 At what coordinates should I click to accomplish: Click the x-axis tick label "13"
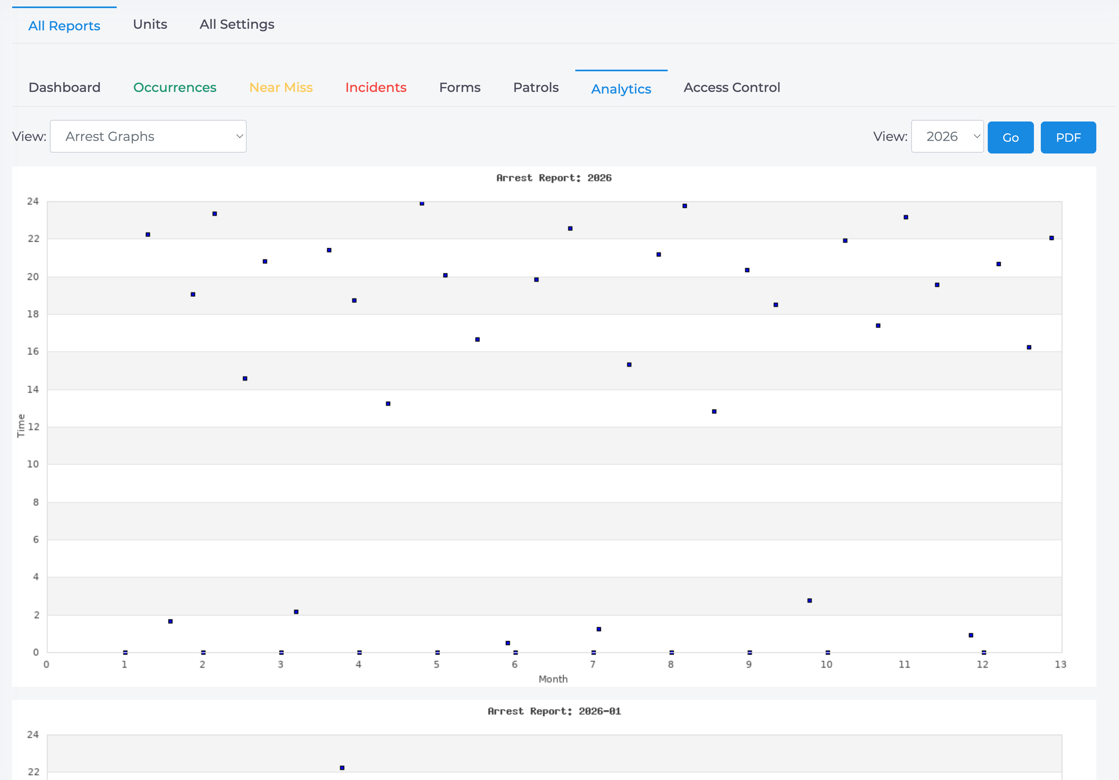tap(1061, 665)
